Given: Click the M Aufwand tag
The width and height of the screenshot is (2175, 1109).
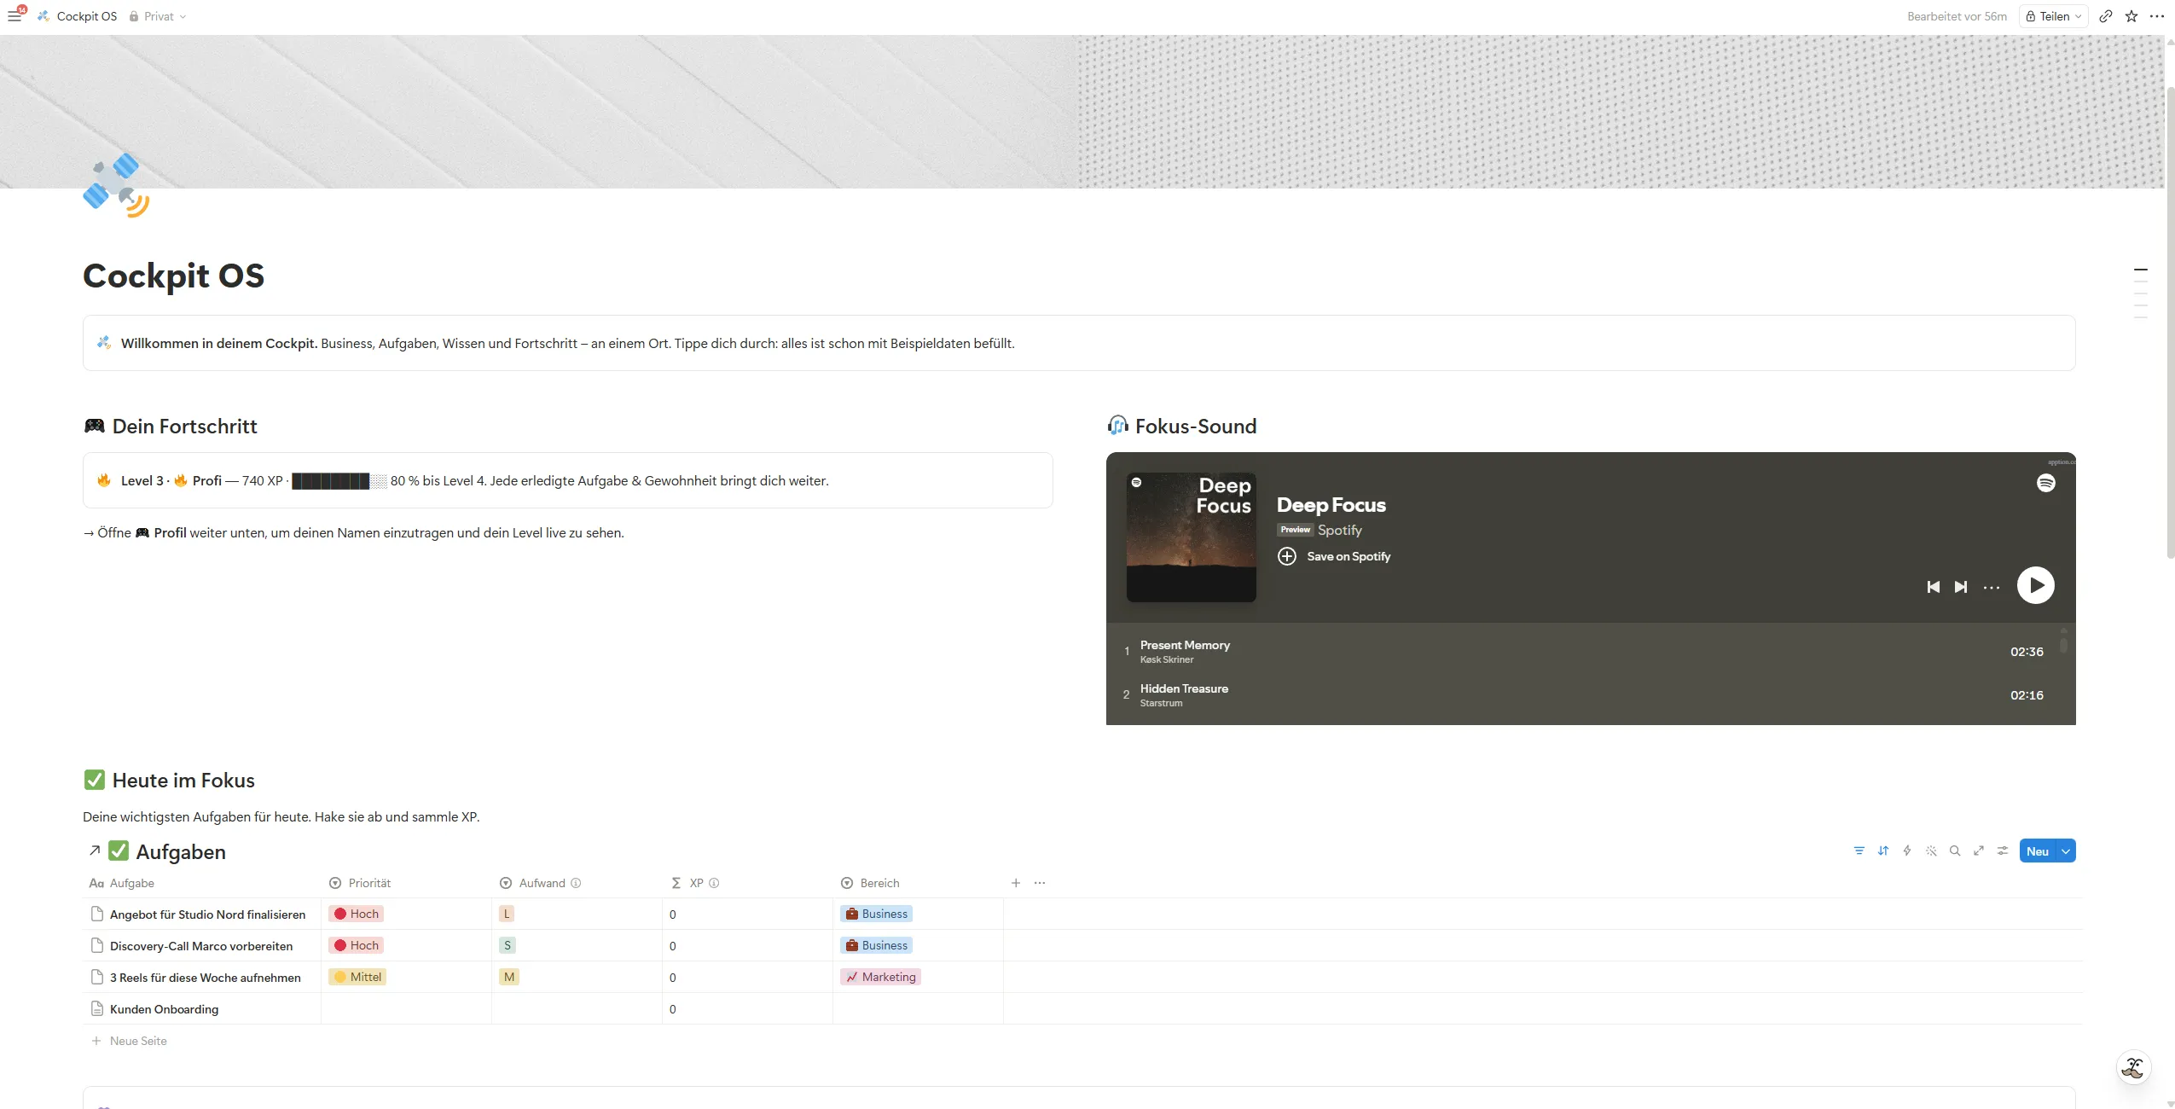Looking at the screenshot, I should (509, 977).
